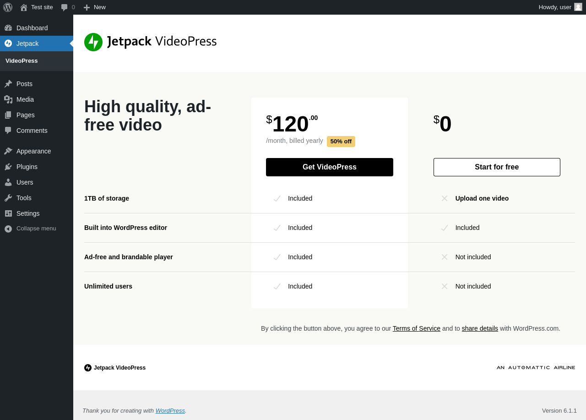The image size is (586, 420).
Task: Click the Test site link
Action: click(x=37, y=7)
